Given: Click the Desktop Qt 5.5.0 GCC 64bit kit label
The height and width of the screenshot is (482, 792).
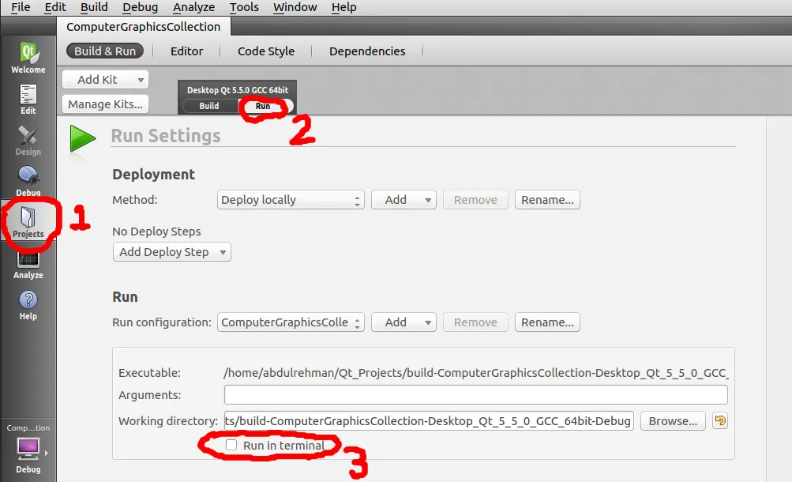Looking at the screenshot, I should [x=238, y=90].
